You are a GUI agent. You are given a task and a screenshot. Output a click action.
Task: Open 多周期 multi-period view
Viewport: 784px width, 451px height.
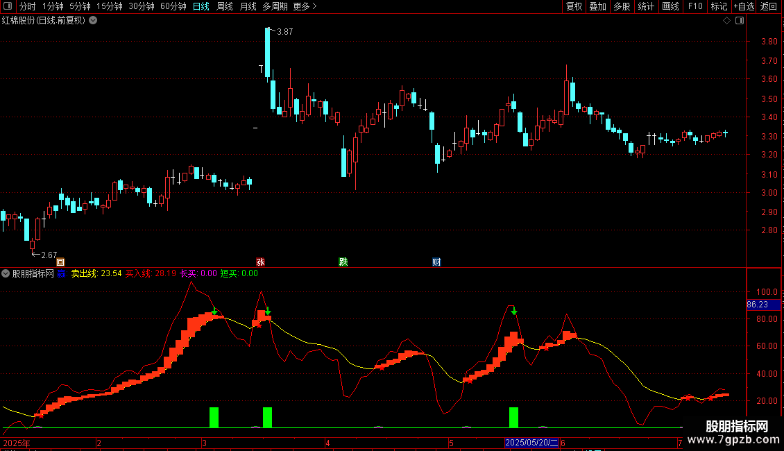click(275, 6)
